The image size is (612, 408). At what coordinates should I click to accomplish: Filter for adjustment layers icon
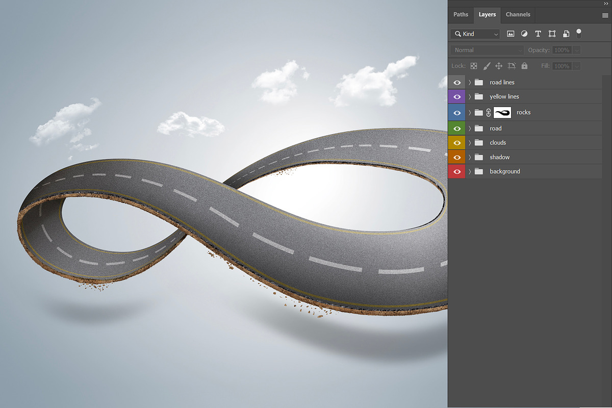(524, 34)
